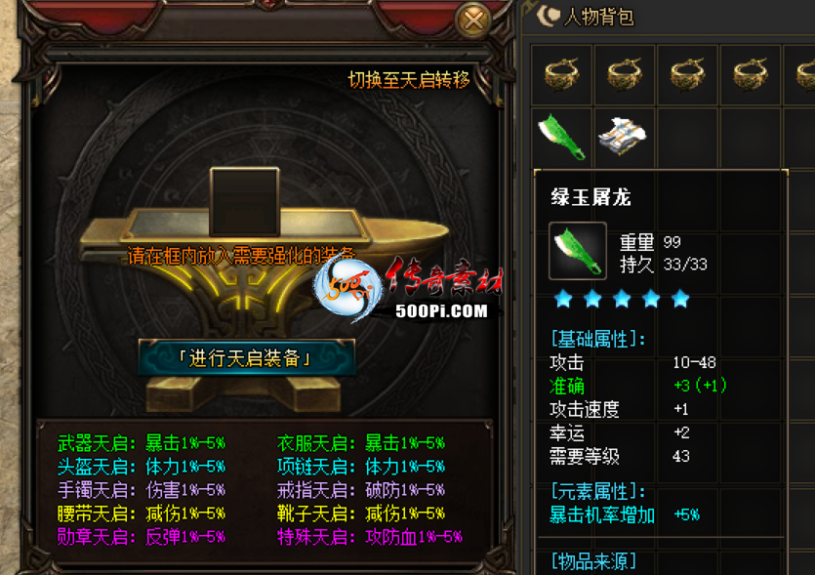
Task: Click the 人物背包 panel title
Action: tap(598, 17)
